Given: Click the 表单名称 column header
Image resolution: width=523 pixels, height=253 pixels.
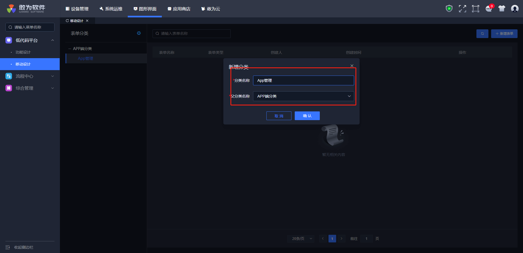Looking at the screenshot, I should (167, 52).
